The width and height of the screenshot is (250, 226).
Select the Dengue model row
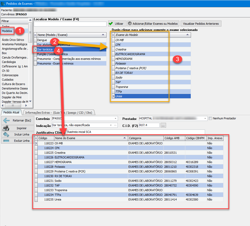pyautogui.click(x=42, y=40)
